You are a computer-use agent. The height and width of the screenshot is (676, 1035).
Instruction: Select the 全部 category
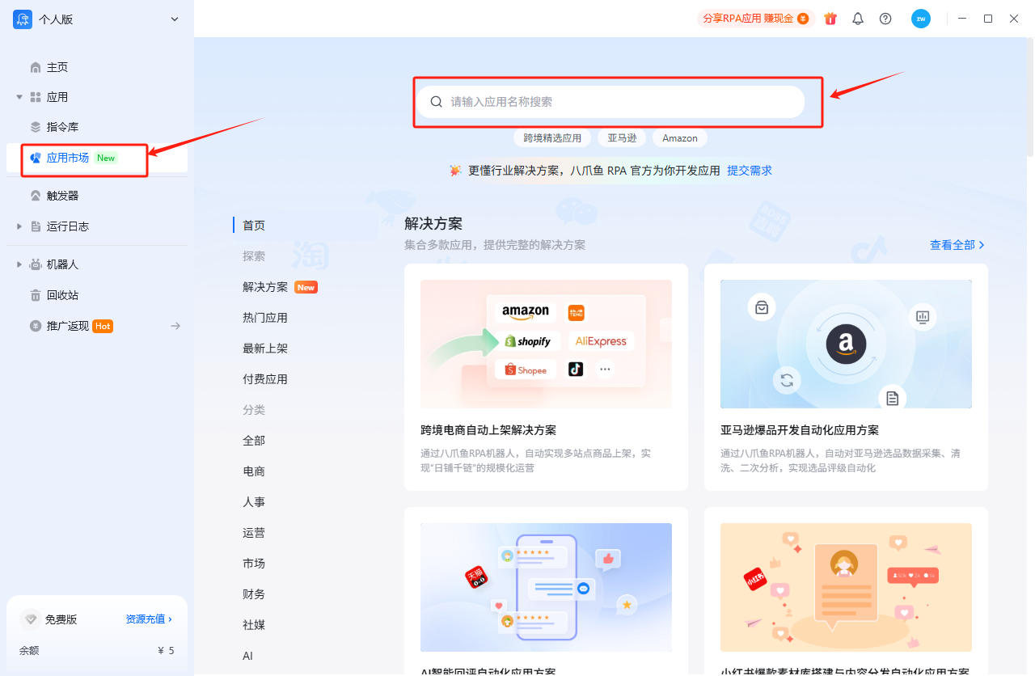(254, 441)
